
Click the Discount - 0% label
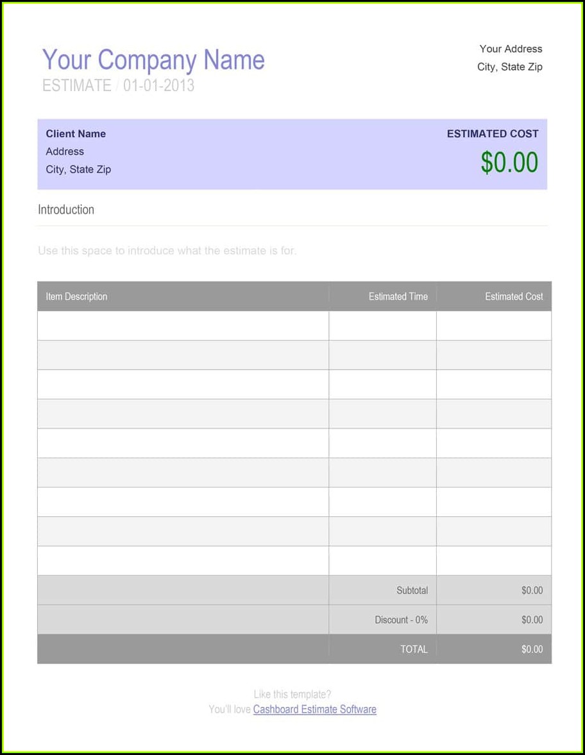tap(401, 620)
